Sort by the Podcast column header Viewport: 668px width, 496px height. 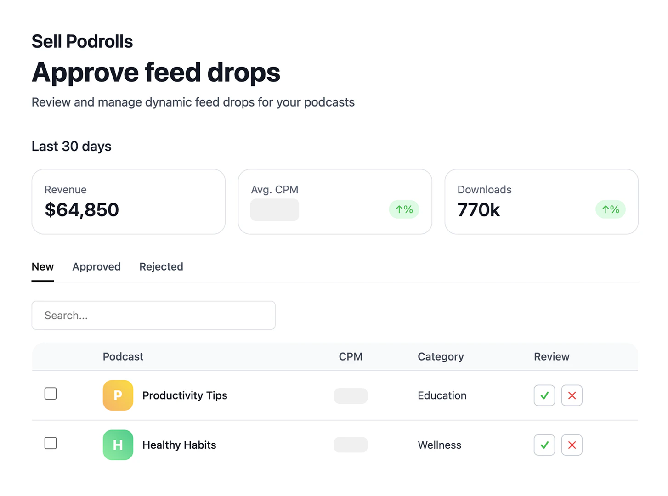point(123,356)
